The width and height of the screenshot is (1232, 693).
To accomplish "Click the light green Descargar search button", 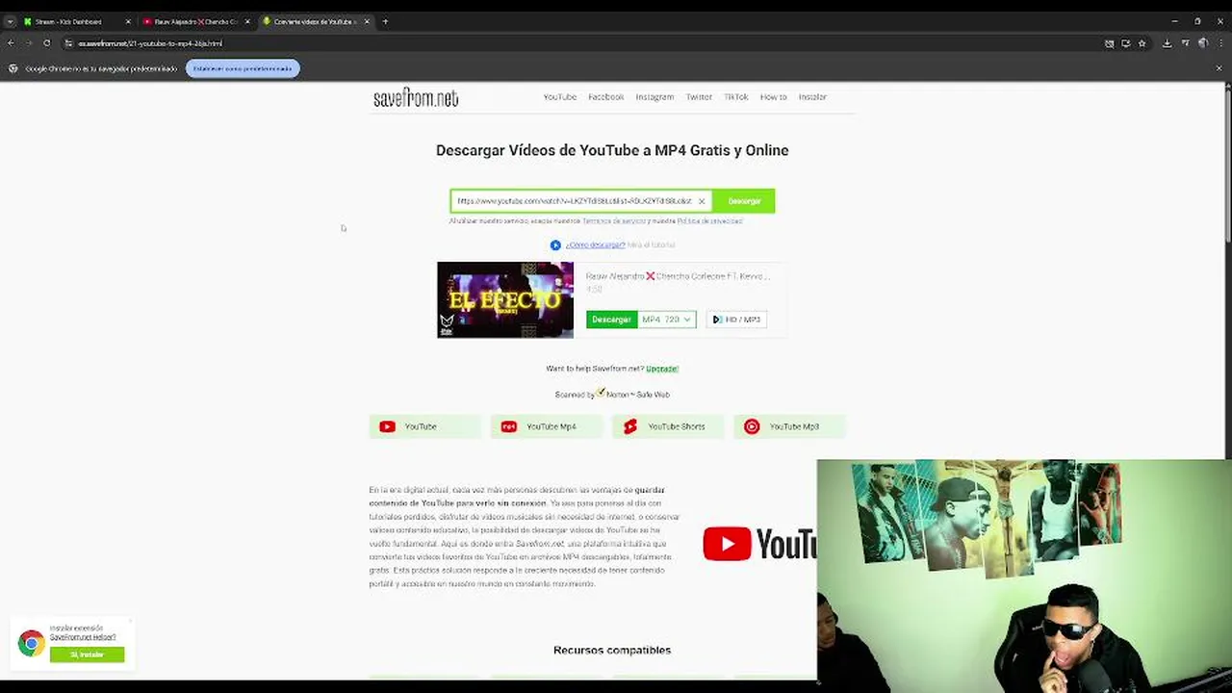I will point(744,201).
